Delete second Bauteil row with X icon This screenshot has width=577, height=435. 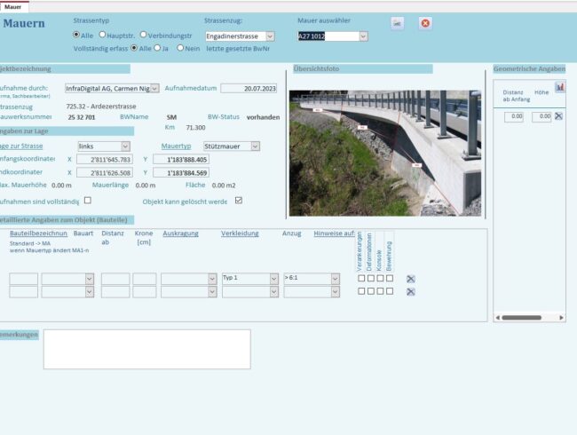(x=411, y=292)
